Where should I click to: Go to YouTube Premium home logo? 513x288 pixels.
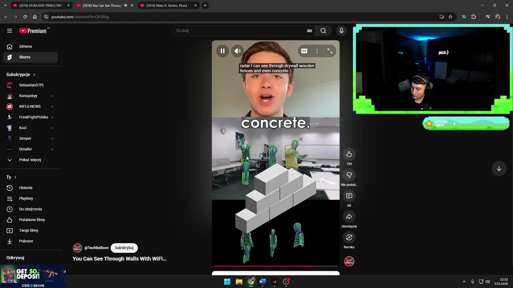(34, 30)
